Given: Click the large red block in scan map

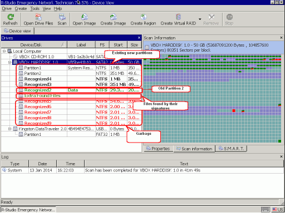Looking at the screenshot, I should pyautogui.click(x=234, y=111).
